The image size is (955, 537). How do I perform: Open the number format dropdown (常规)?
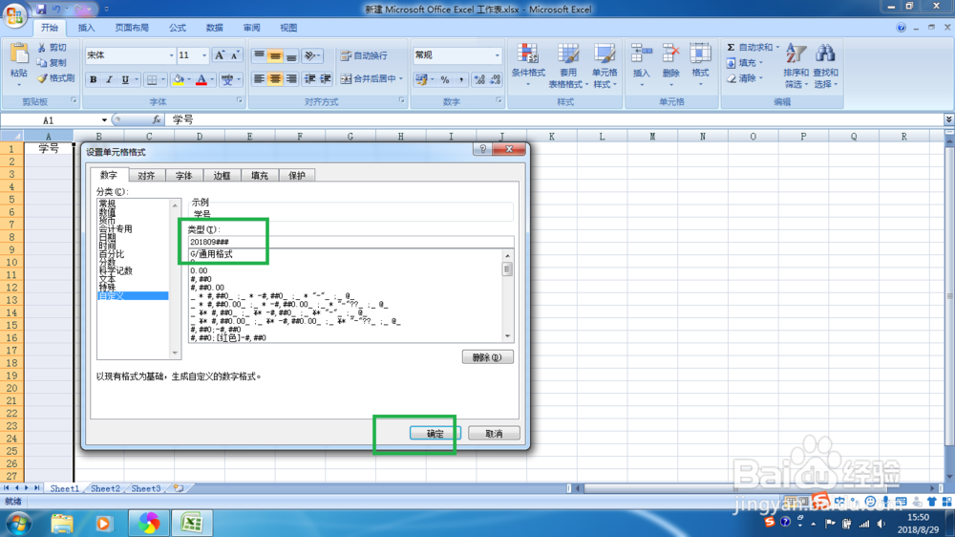[x=497, y=55]
